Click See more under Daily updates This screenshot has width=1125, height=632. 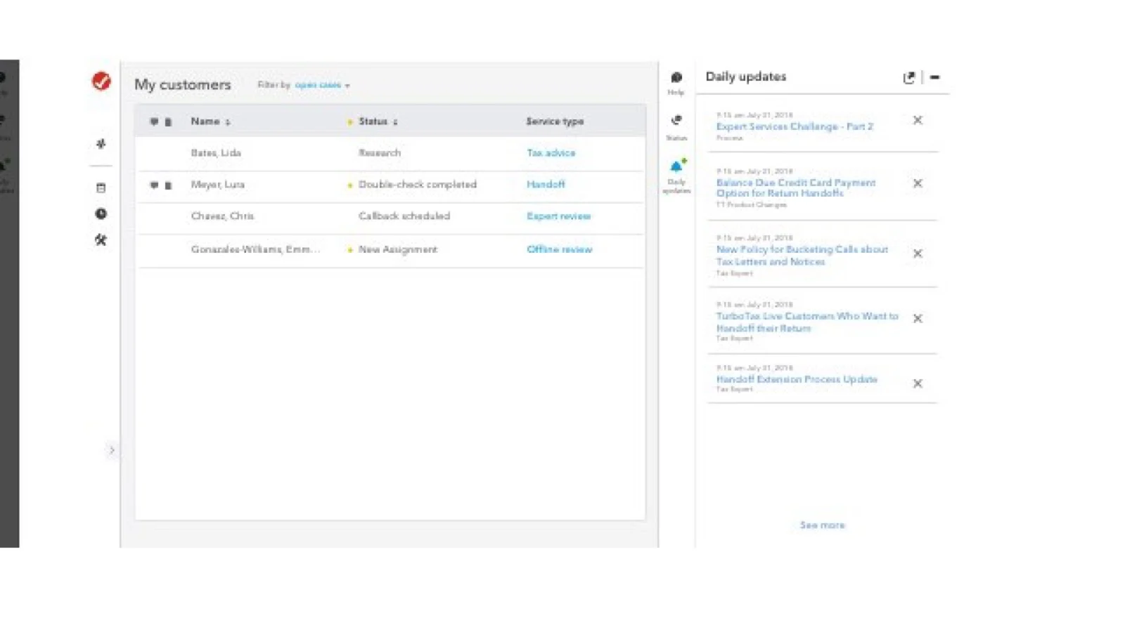pos(822,525)
